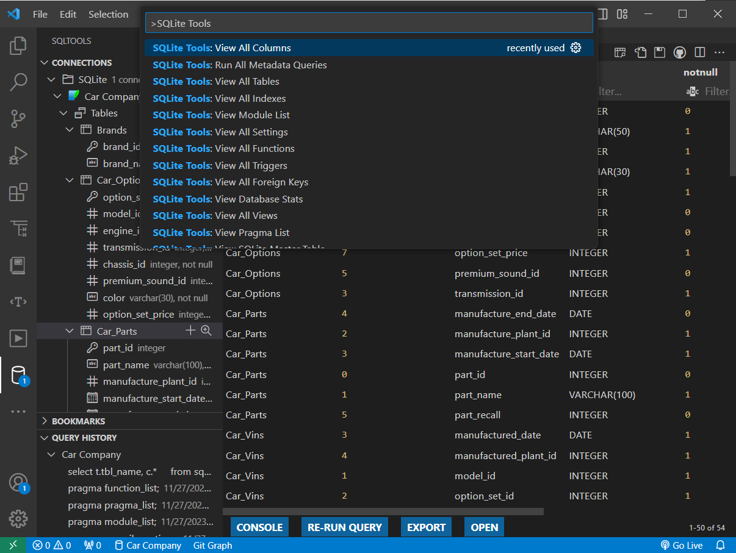Screen dimensions: 736x553
Task: Click the RE-RUN QUERY button
Action: (x=345, y=527)
